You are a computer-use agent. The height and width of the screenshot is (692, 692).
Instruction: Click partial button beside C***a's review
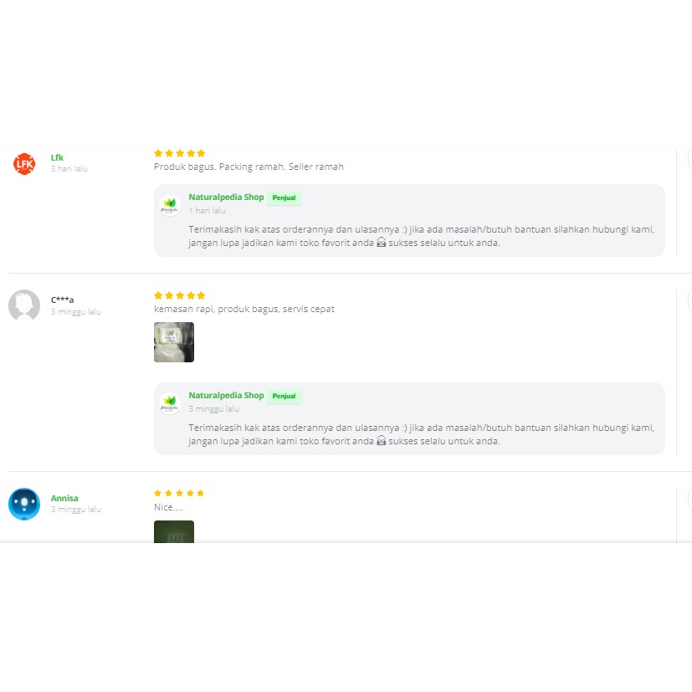(689, 301)
